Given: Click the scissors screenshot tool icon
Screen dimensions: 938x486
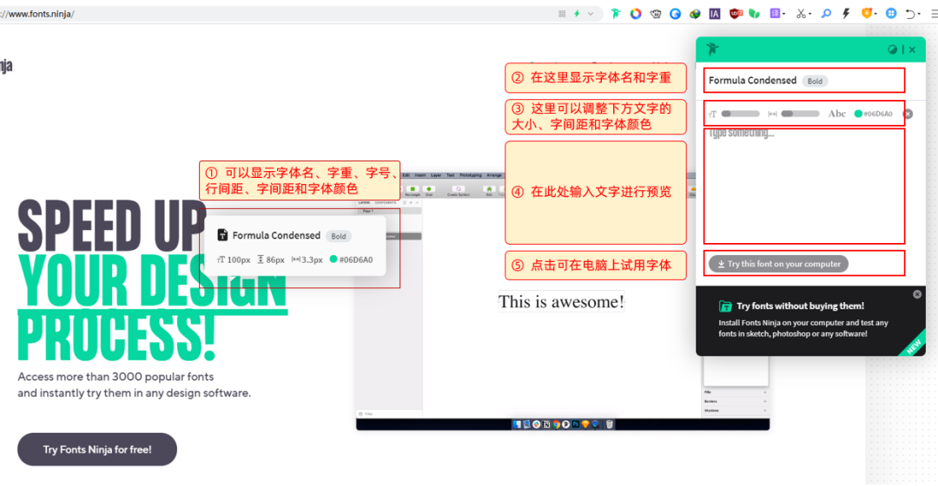Looking at the screenshot, I should click(801, 14).
